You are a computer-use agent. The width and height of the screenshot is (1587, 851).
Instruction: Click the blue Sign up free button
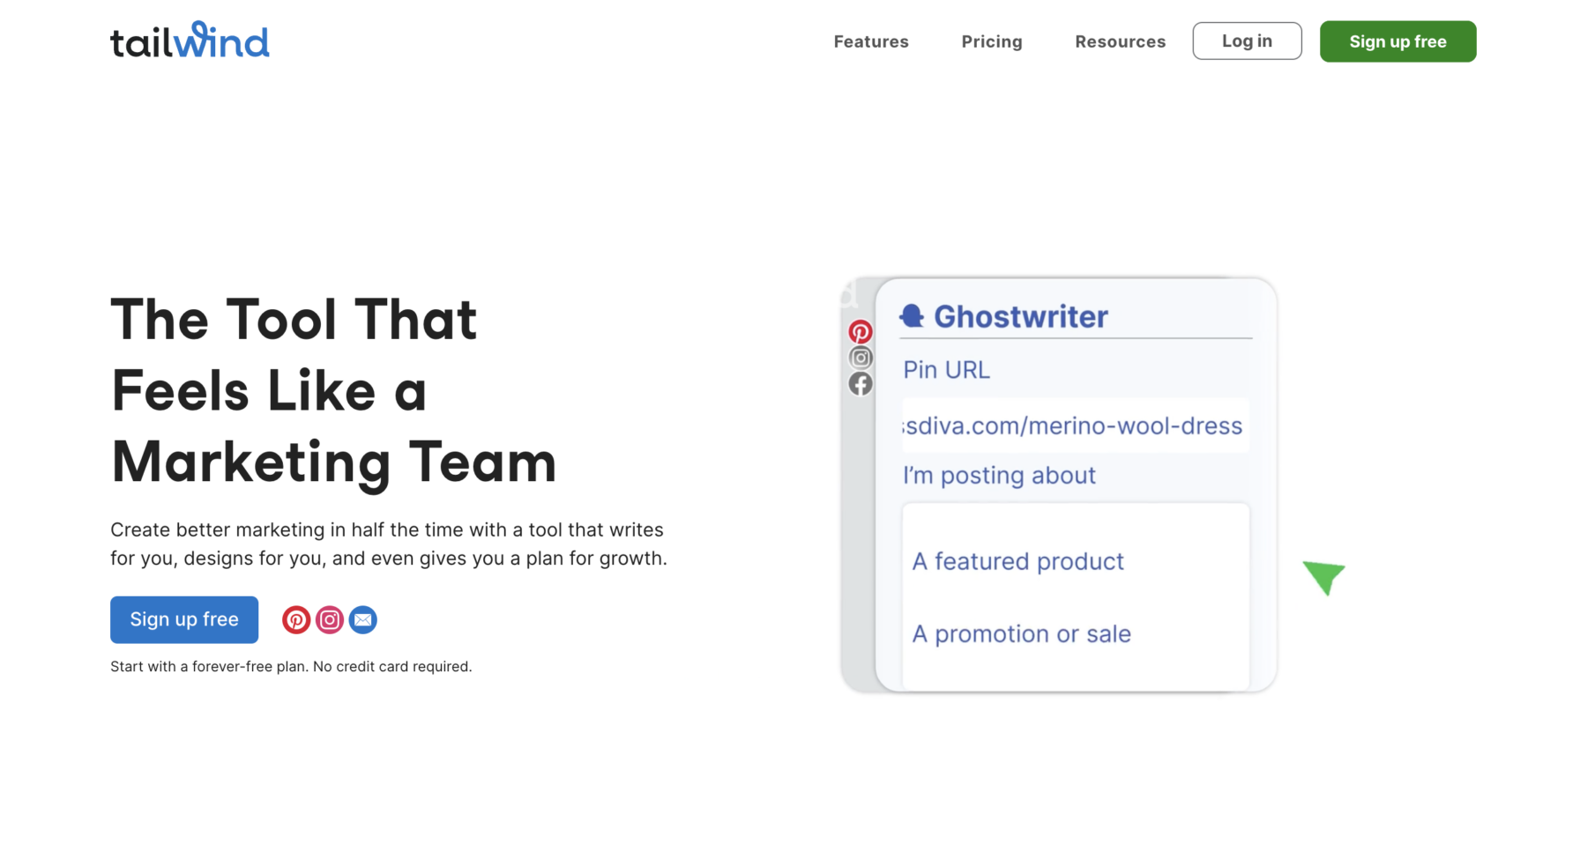coord(184,620)
